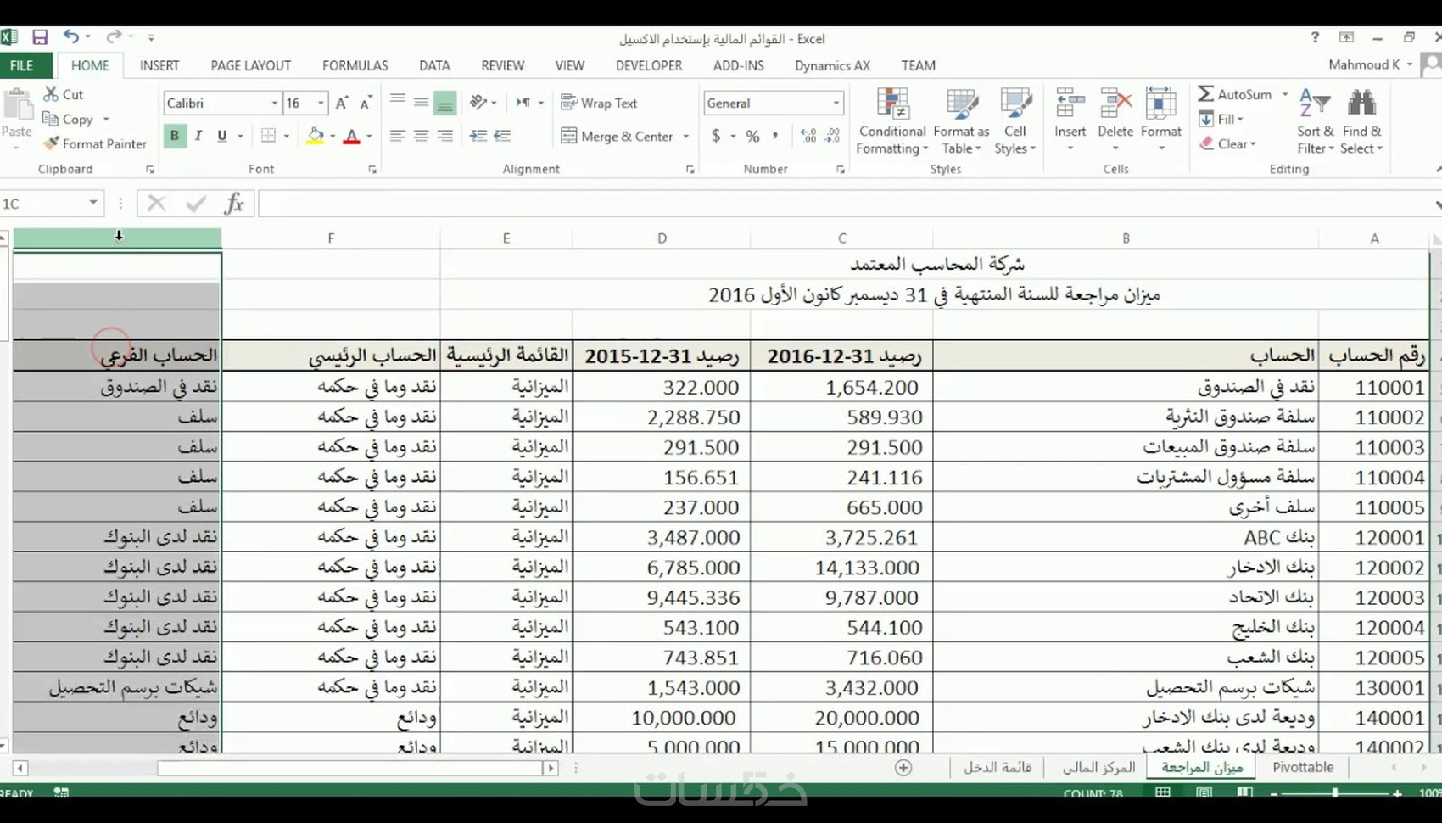This screenshot has width=1442, height=823.
Task: Increase the cell indent
Action: coord(502,136)
